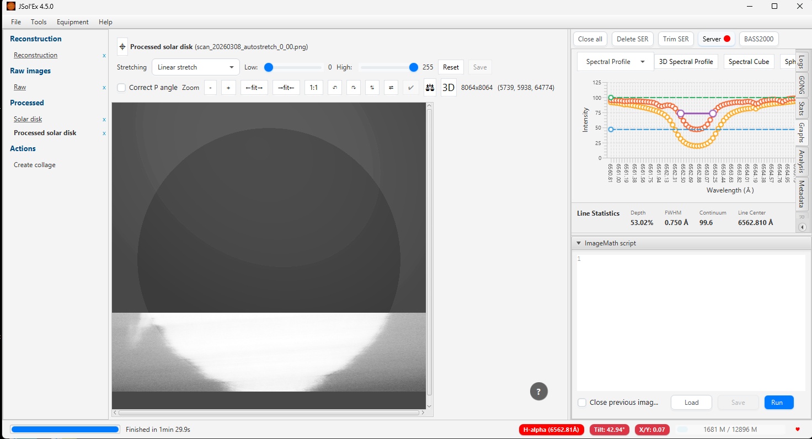Open the 3D view of the image
The image size is (812, 439).
coord(448,88)
